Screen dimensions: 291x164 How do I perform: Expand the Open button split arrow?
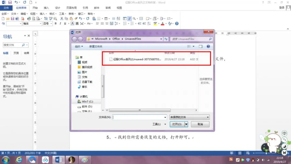(186, 124)
